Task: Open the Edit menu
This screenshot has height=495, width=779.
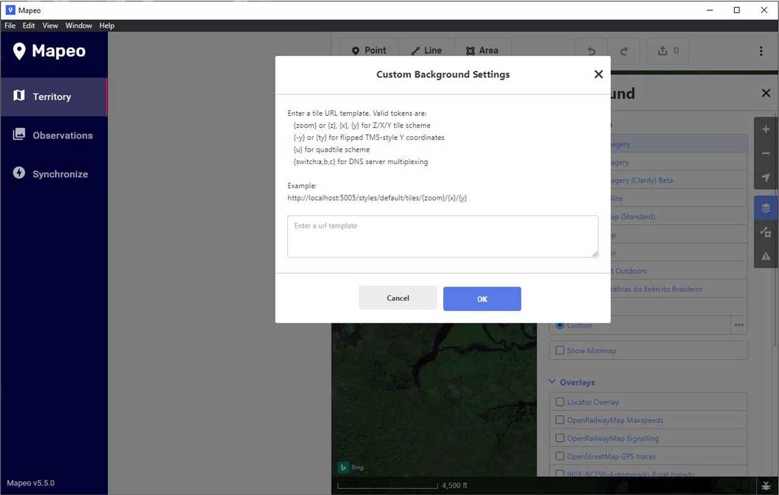Action: 29,26
